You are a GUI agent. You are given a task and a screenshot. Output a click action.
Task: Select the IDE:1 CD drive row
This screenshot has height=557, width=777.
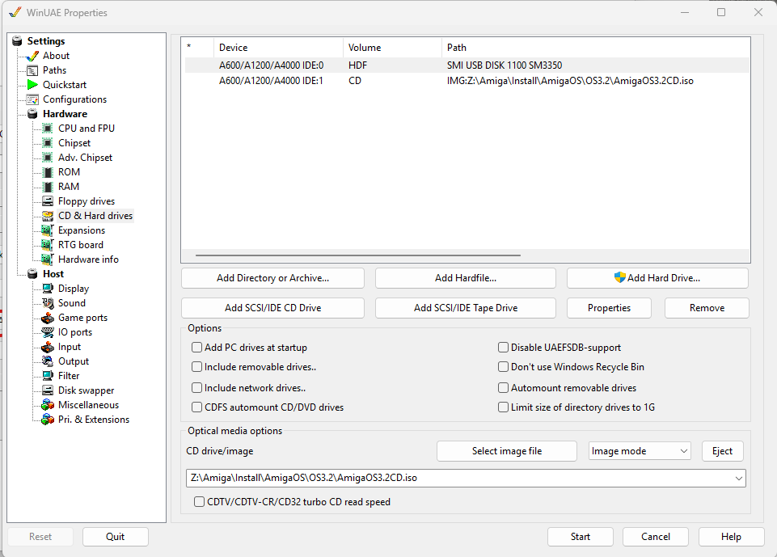[404, 81]
